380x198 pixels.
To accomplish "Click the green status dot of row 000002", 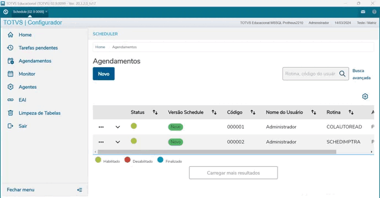I will tap(134, 141).
